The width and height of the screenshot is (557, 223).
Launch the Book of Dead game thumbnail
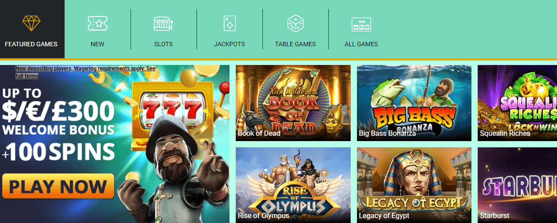[x=293, y=103]
